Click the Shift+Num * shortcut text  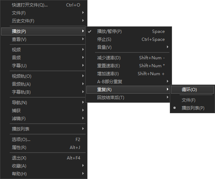(x=152, y=66)
